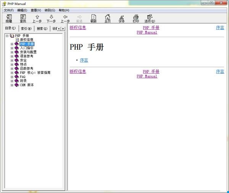Click the book icon beside 安全

click(17, 60)
